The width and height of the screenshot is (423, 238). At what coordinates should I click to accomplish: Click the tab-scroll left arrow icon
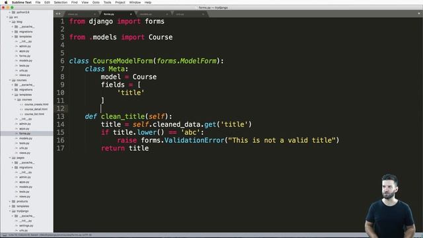coord(57,14)
